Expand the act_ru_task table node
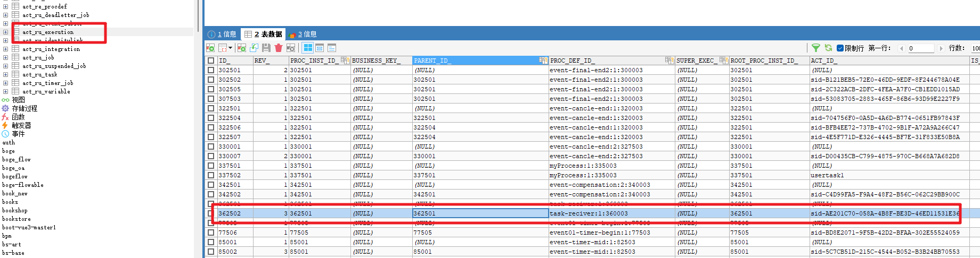980x258 pixels. (x=5, y=74)
